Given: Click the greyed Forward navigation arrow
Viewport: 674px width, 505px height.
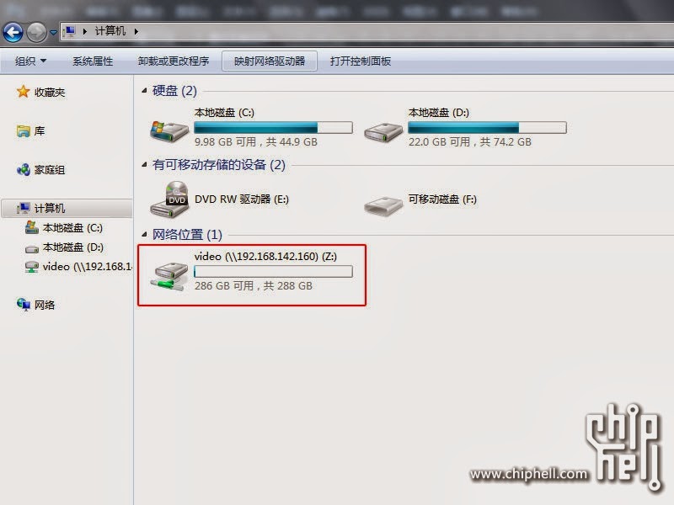Looking at the screenshot, I should [36, 32].
